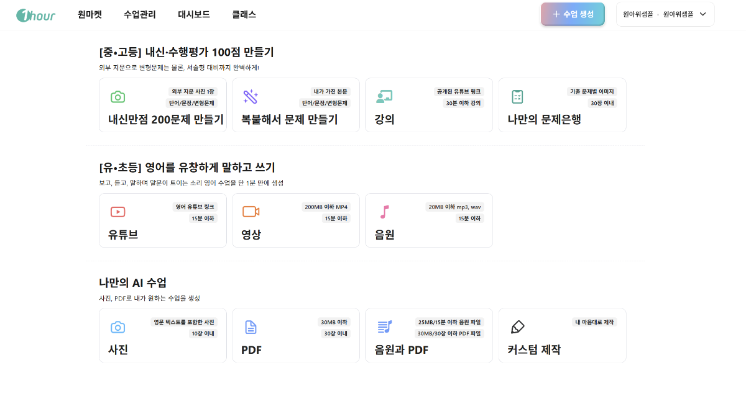The width and height of the screenshot is (746, 396).
Task: Select the document icon on PDF card
Action: (x=251, y=327)
